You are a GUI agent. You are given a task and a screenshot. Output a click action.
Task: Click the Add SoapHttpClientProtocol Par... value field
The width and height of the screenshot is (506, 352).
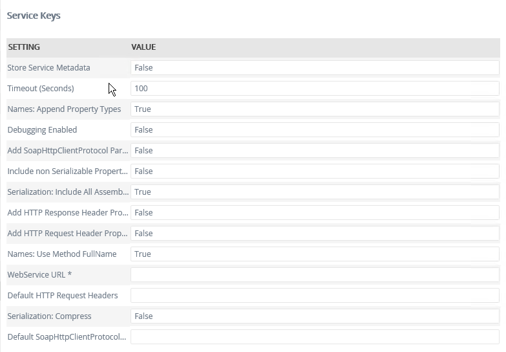coord(315,151)
